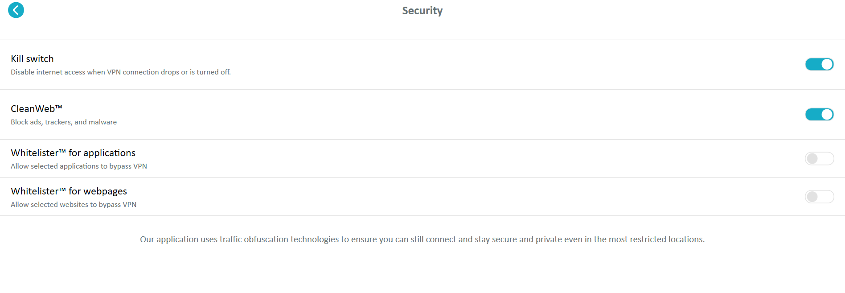Image resolution: width=845 pixels, height=293 pixels.
Task: Click 'Allow selected websites to bypass VPN'
Action: (74, 204)
